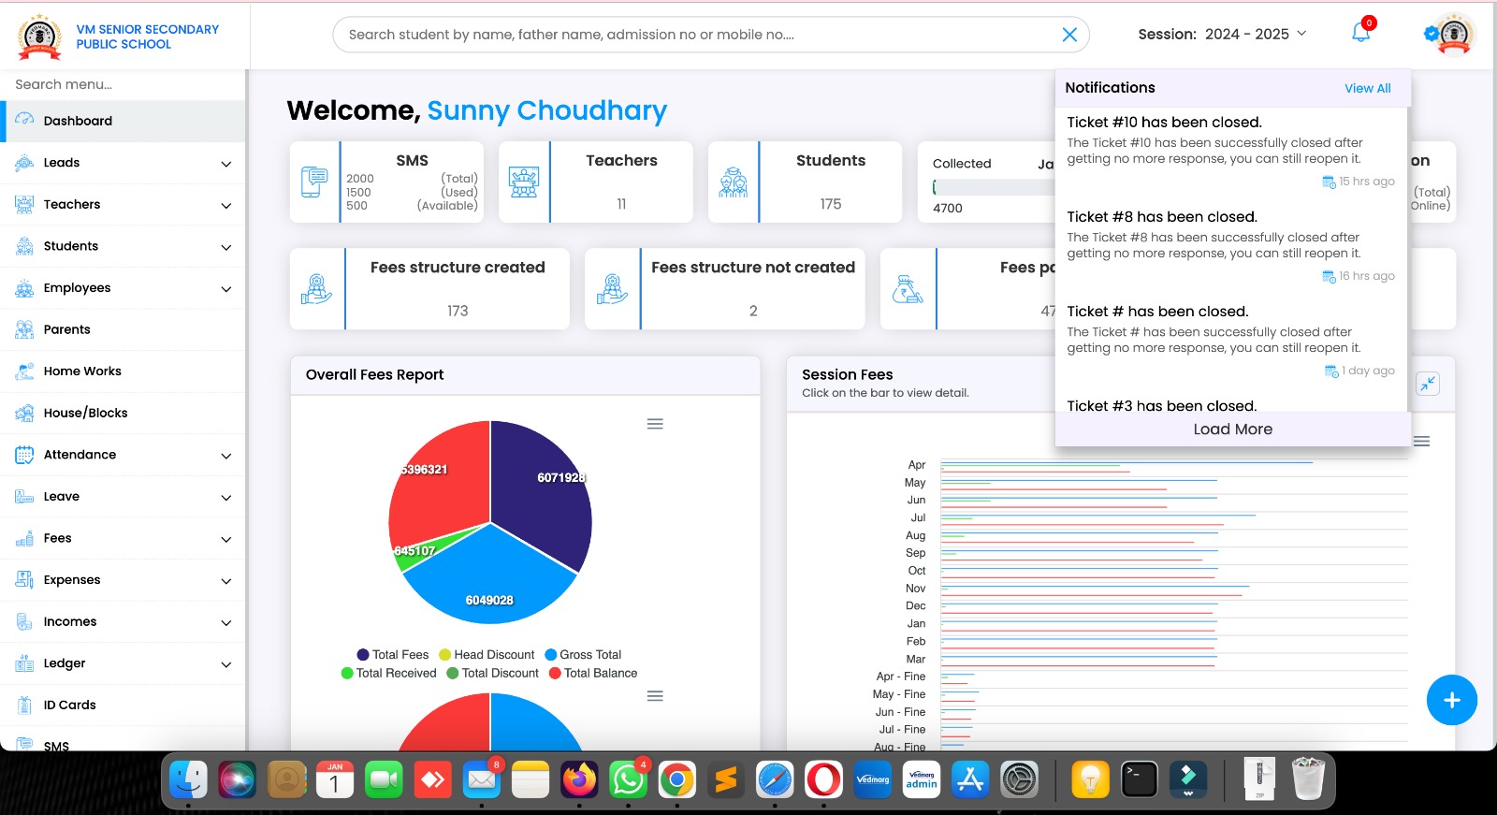Viewport: 1497px width, 815px height.
Task: Click the user profile avatar
Action: pyautogui.click(x=1453, y=35)
